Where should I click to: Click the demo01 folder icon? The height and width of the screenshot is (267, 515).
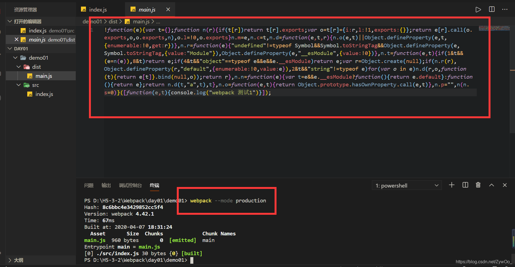coord(23,58)
